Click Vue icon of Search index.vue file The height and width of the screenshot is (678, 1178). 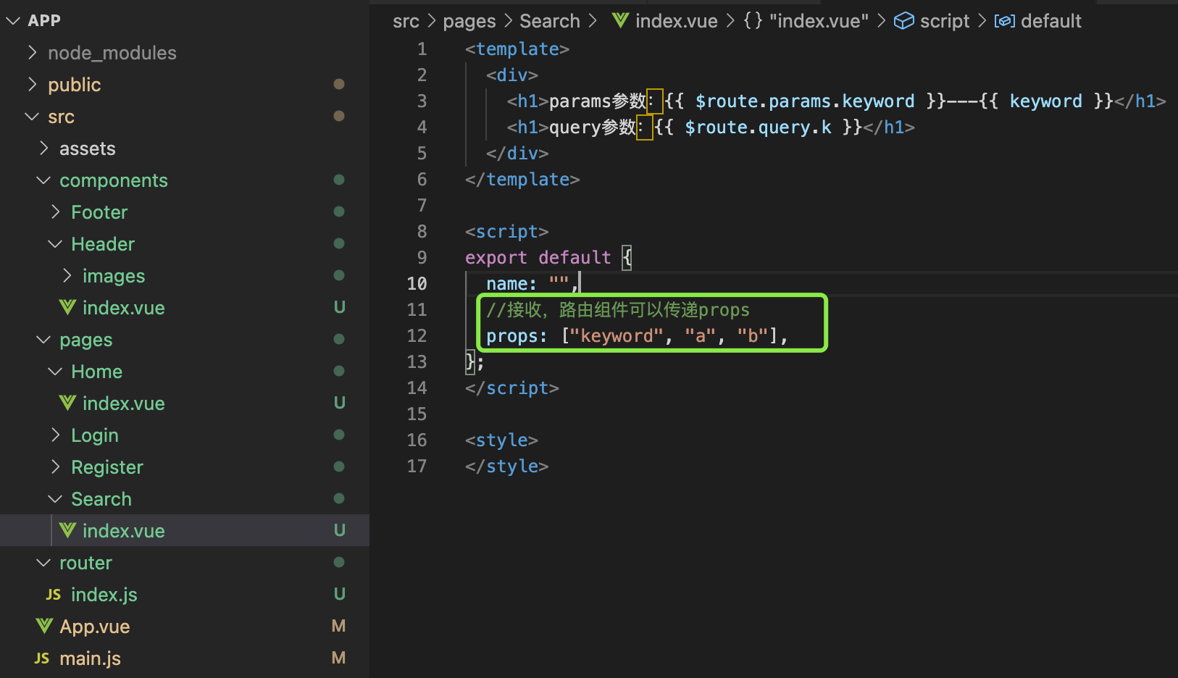tap(67, 530)
